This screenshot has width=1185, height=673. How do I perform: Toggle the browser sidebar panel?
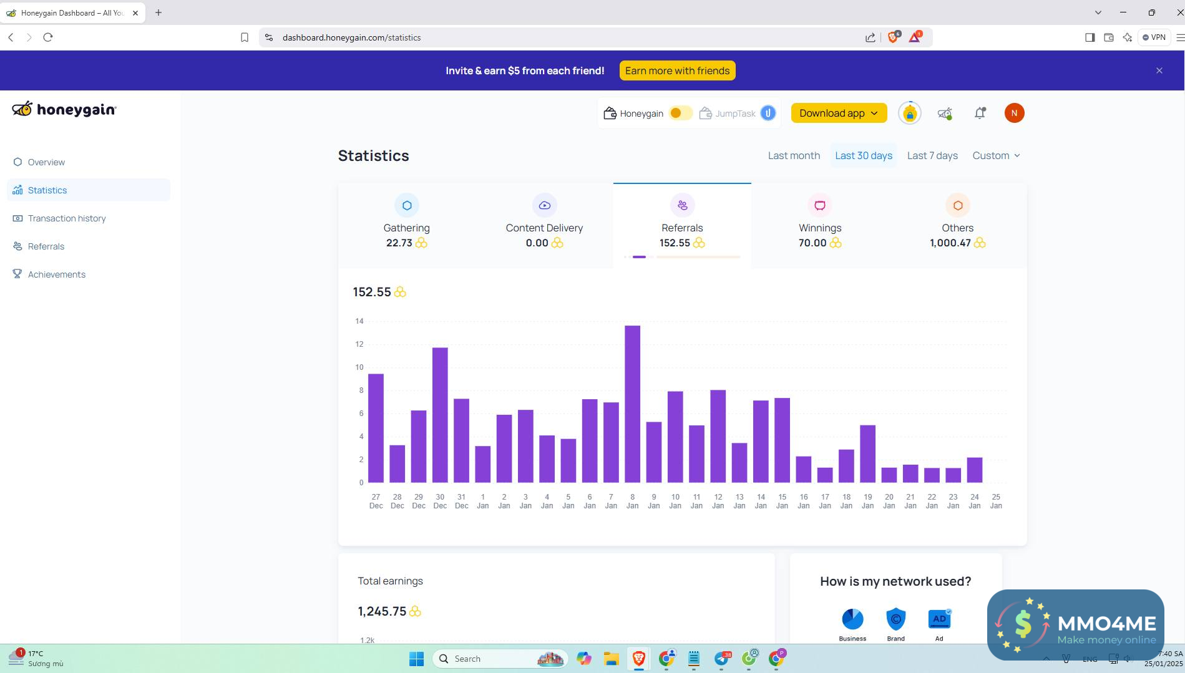click(1090, 37)
